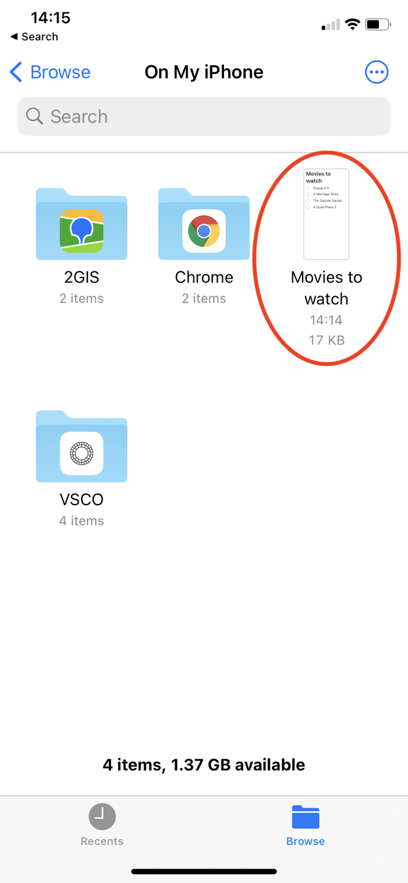Select the "Movies to watch" file name
This screenshot has height=883, width=408.
pyautogui.click(x=326, y=288)
